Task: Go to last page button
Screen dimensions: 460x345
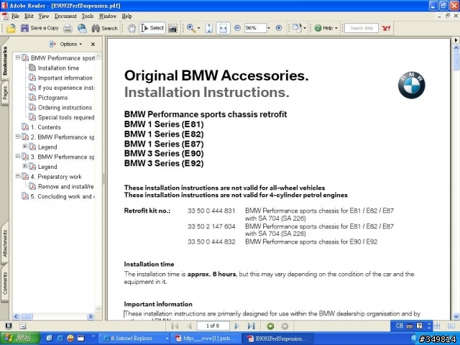Action: [251, 326]
